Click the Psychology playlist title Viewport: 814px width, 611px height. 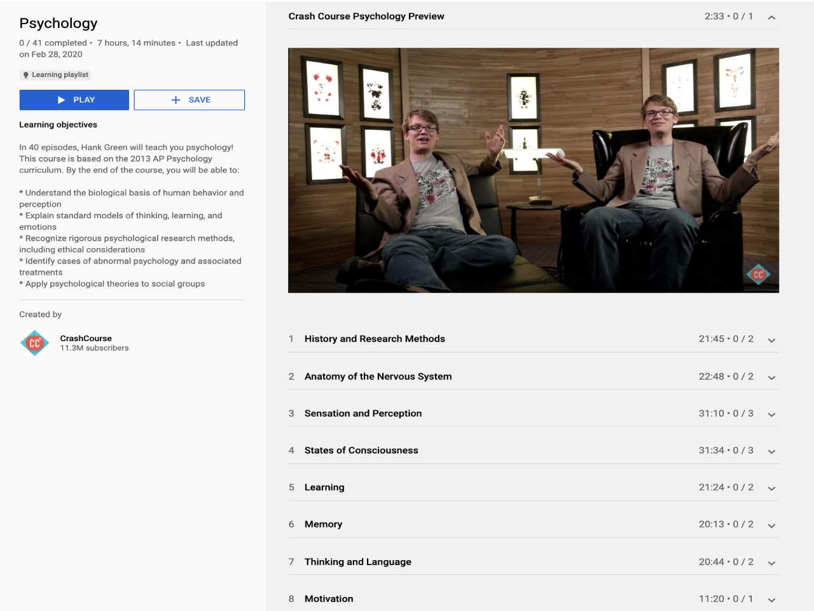point(59,23)
